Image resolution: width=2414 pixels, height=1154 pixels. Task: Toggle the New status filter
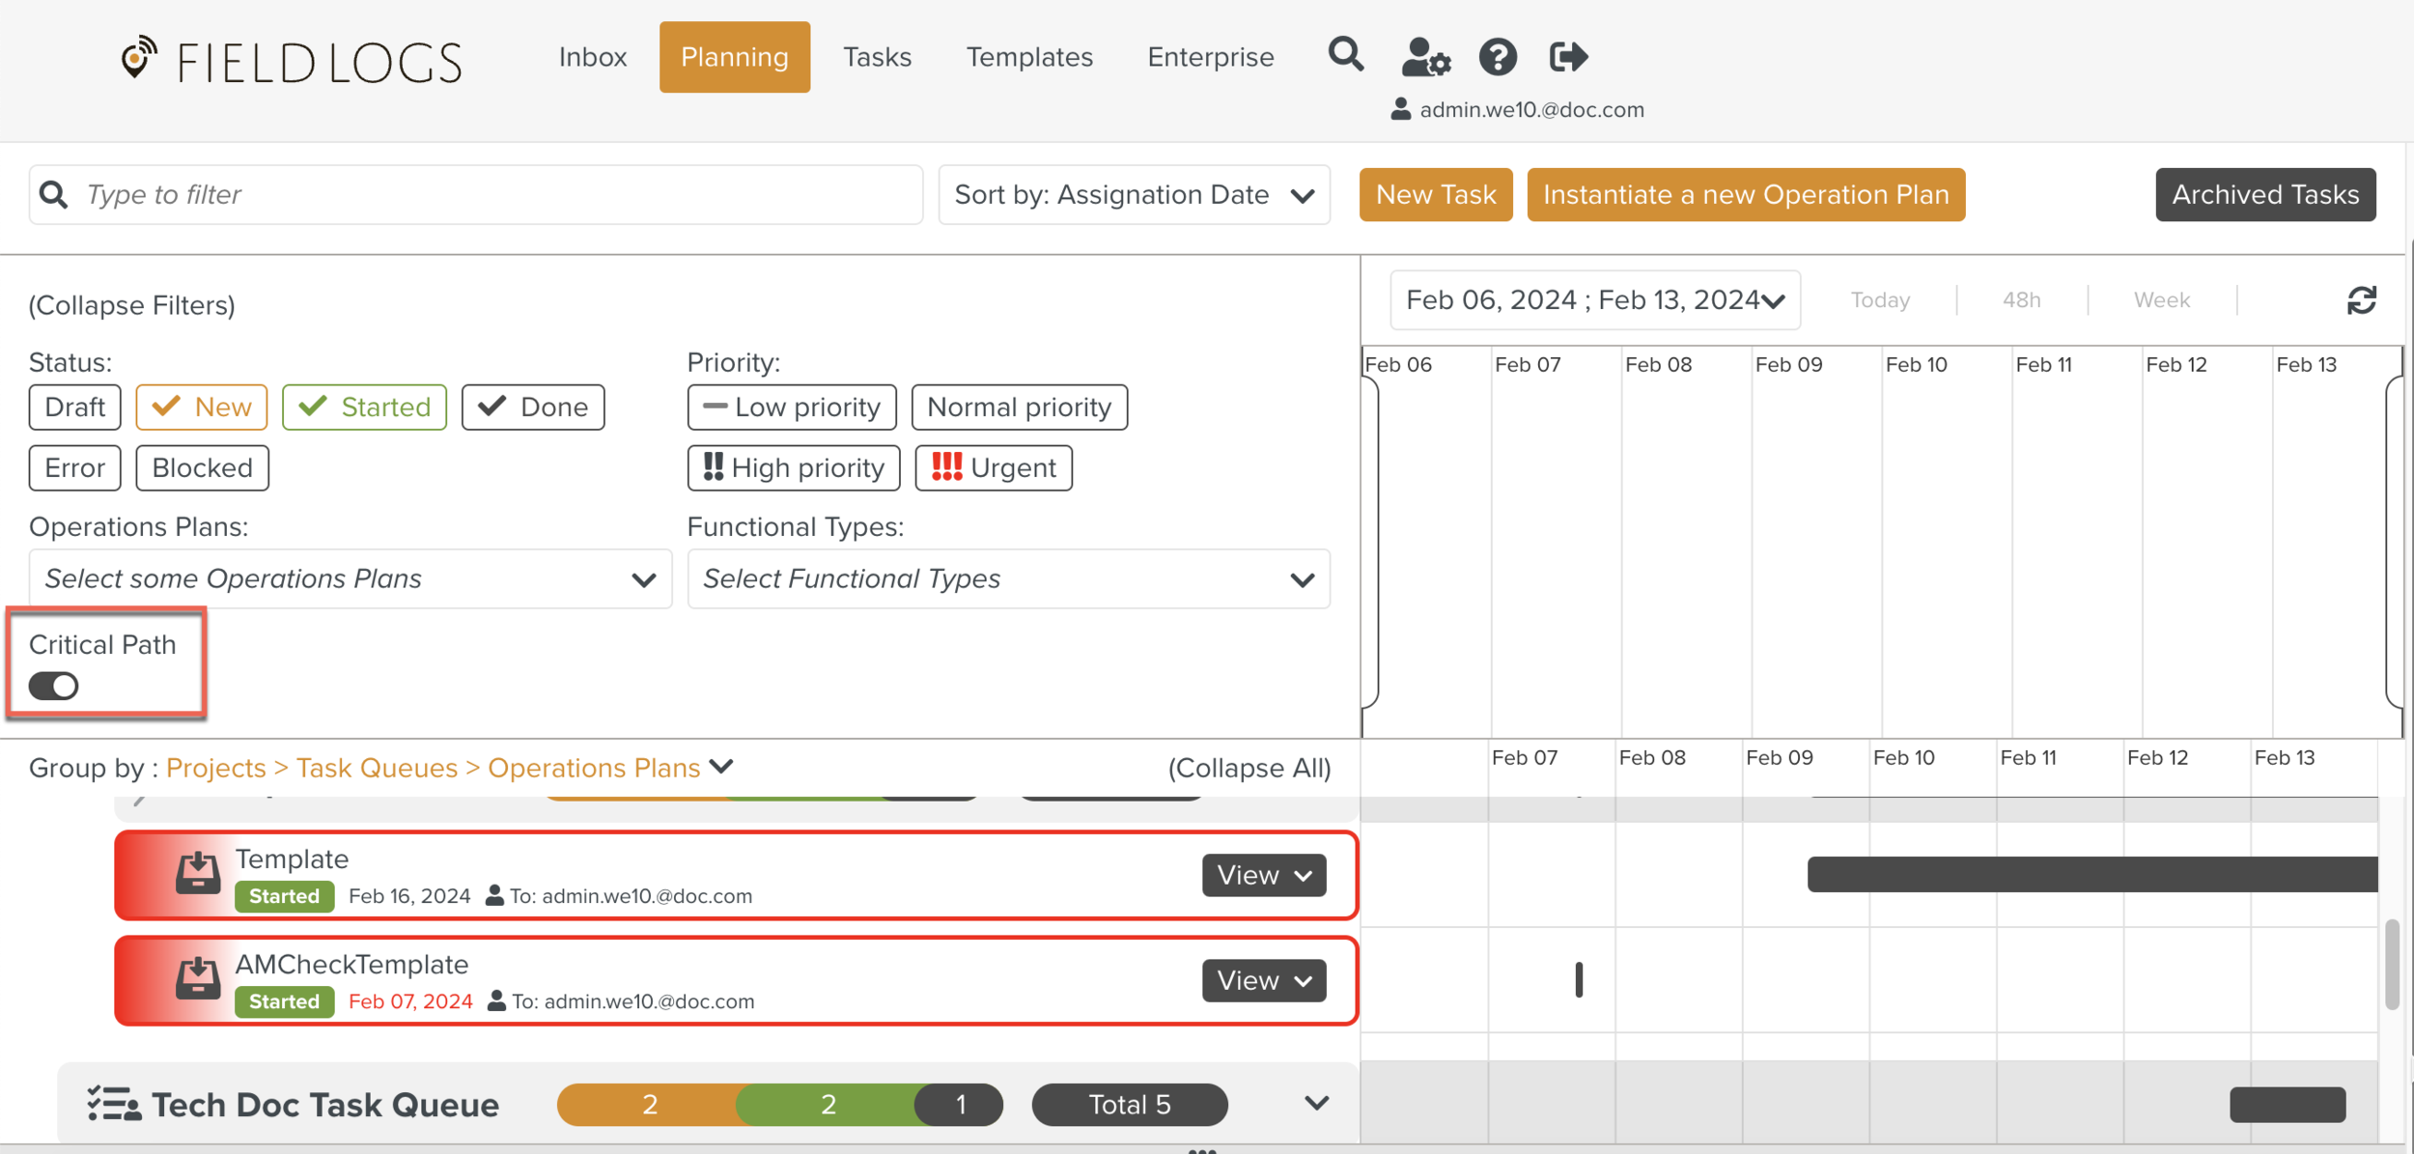click(x=202, y=407)
